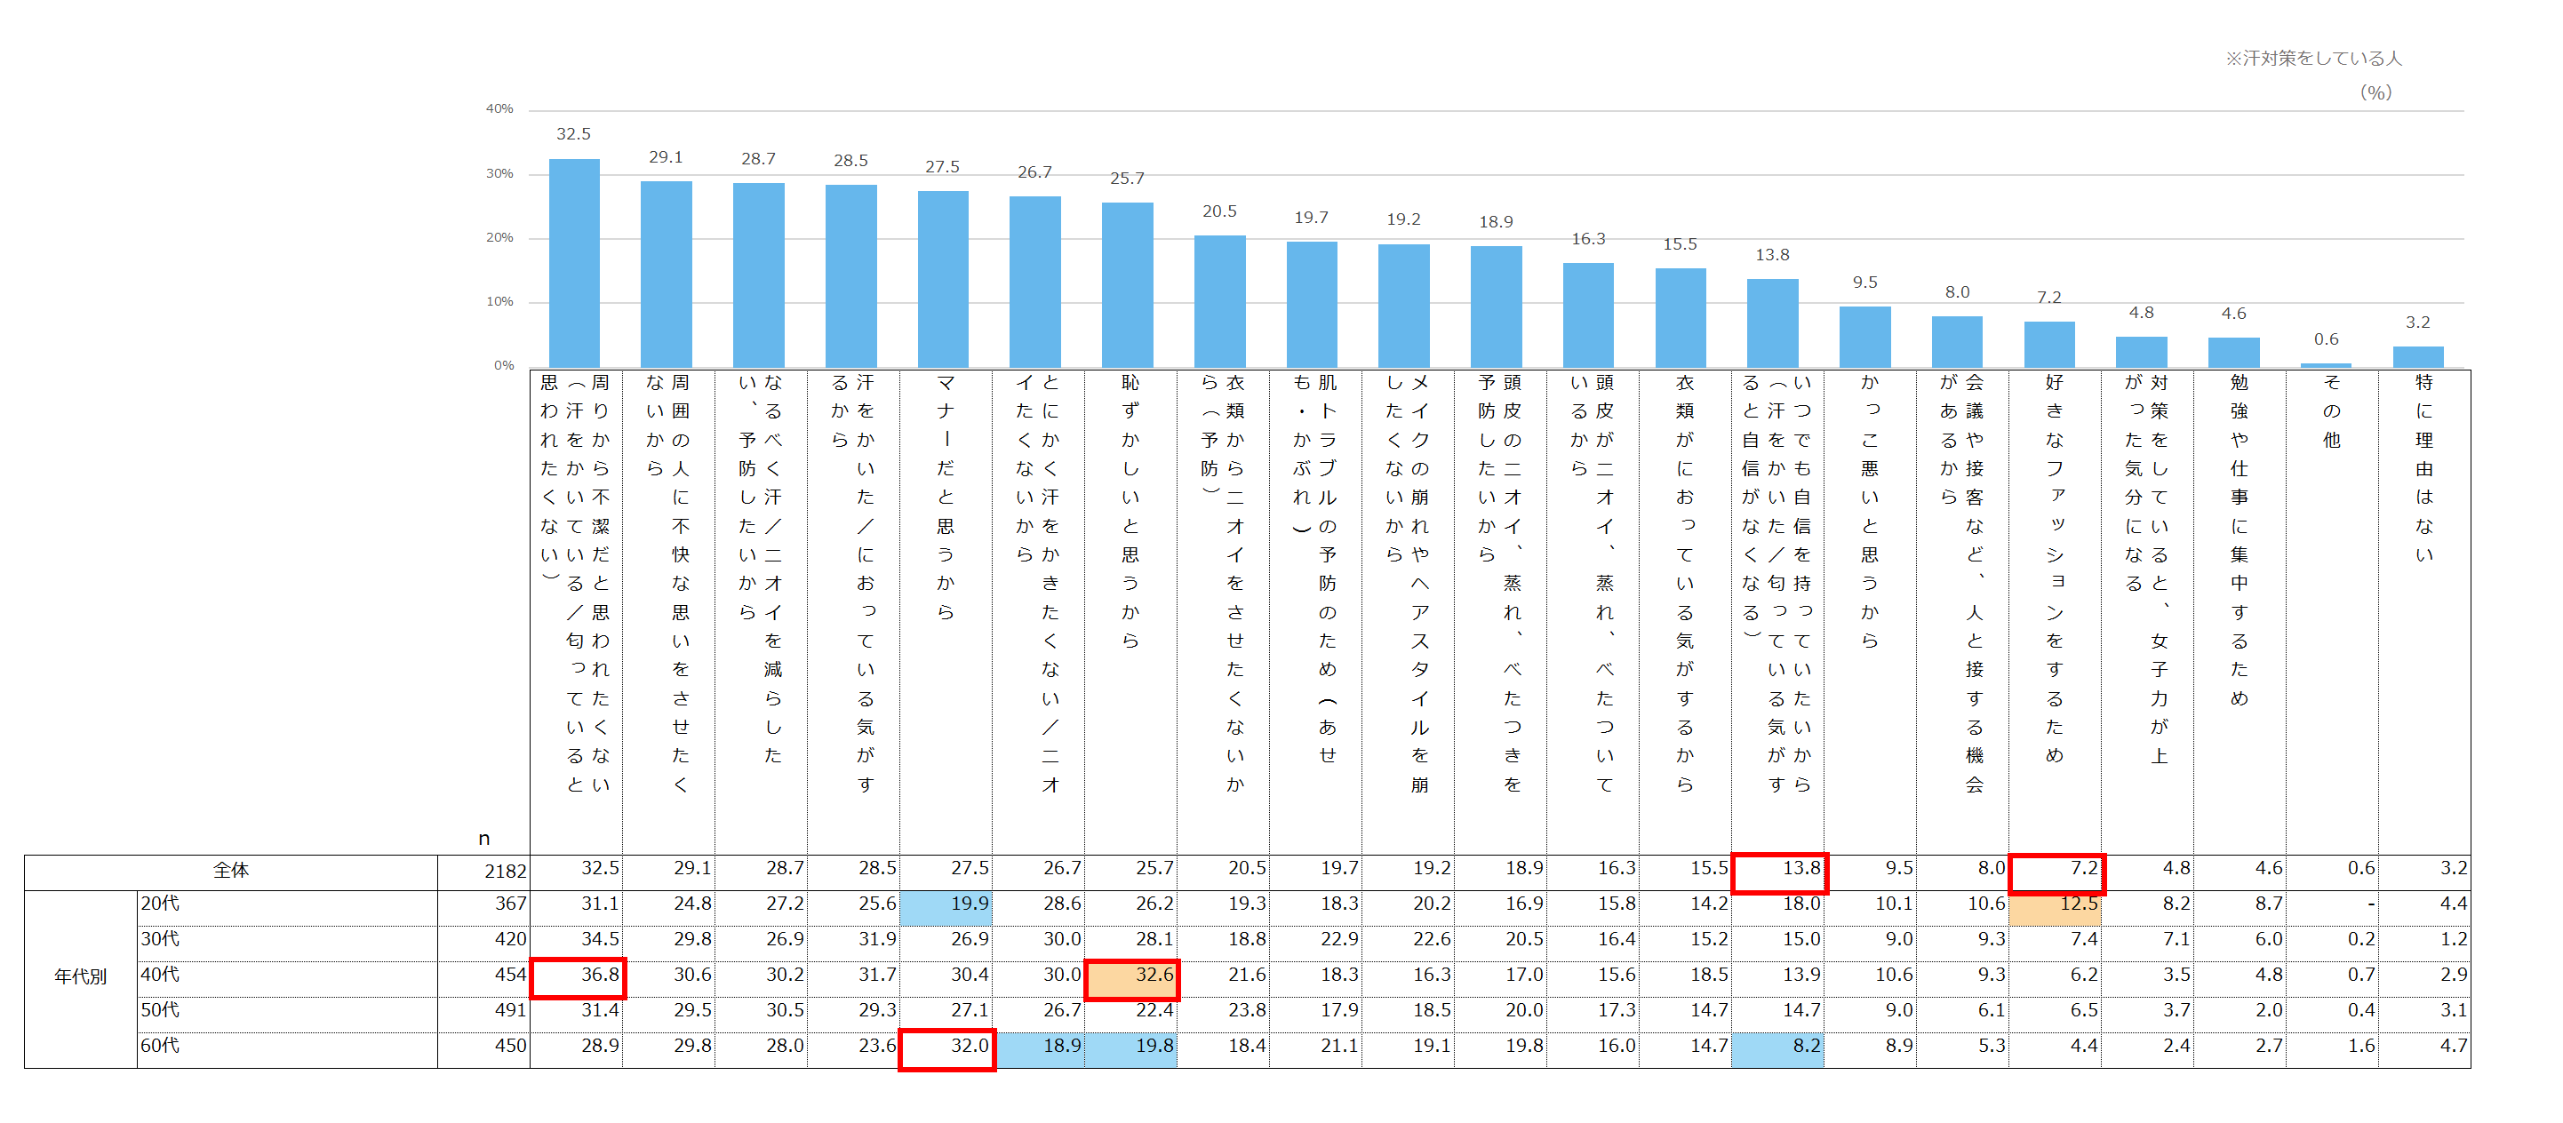
Task: Click the red-boxed 7.2 cell in the 全体 row
Action: coord(2056,871)
